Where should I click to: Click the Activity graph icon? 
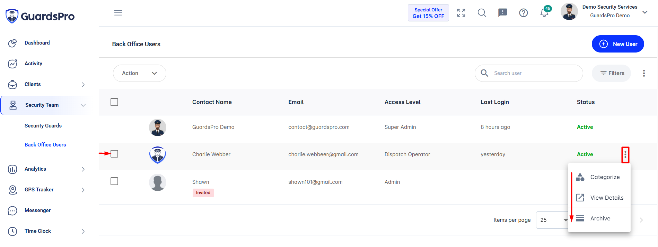12,64
